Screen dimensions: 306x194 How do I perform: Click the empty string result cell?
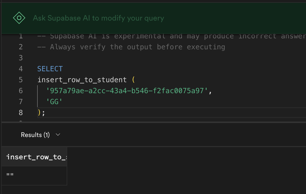[34, 175]
